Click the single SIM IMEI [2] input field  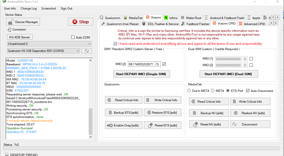[x=141, y=64]
